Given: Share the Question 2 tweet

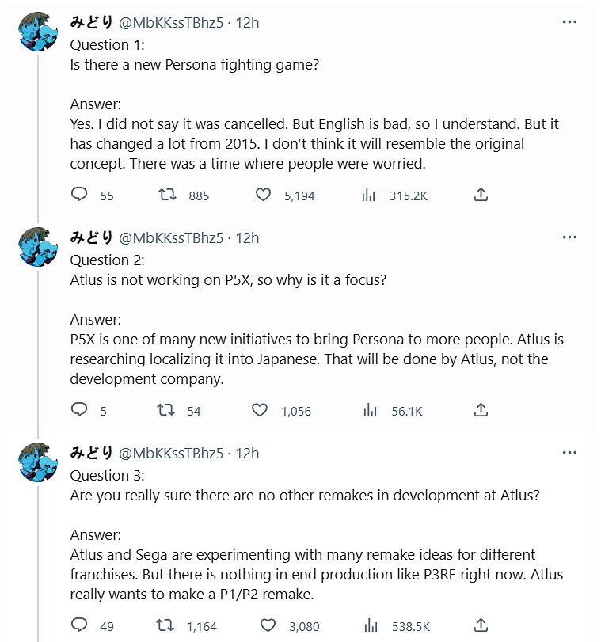Looking at the screenshot, I should [x=481, y=410].
